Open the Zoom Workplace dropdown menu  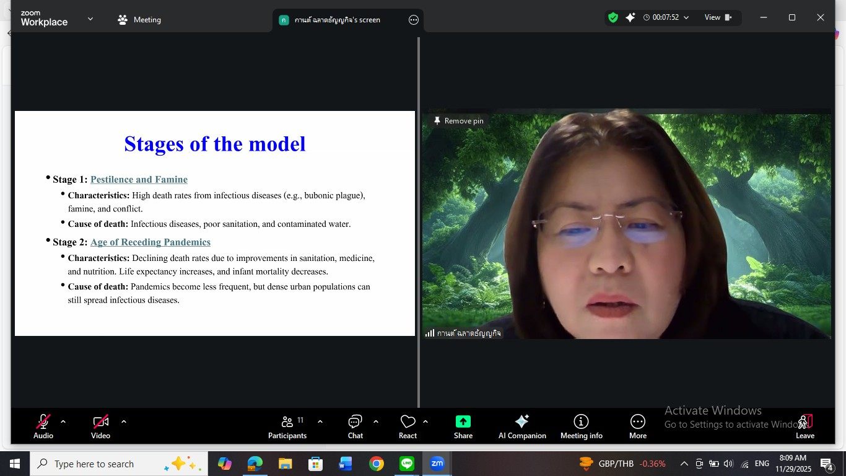tap(90, 19)
